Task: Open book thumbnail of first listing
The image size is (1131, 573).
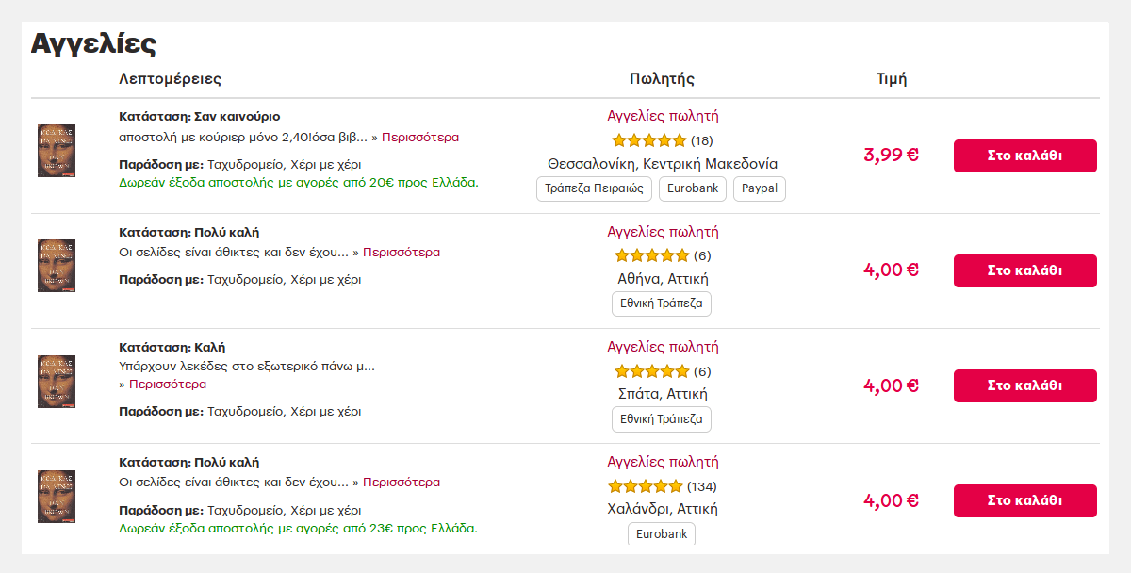Action: [x=57, y=151]
